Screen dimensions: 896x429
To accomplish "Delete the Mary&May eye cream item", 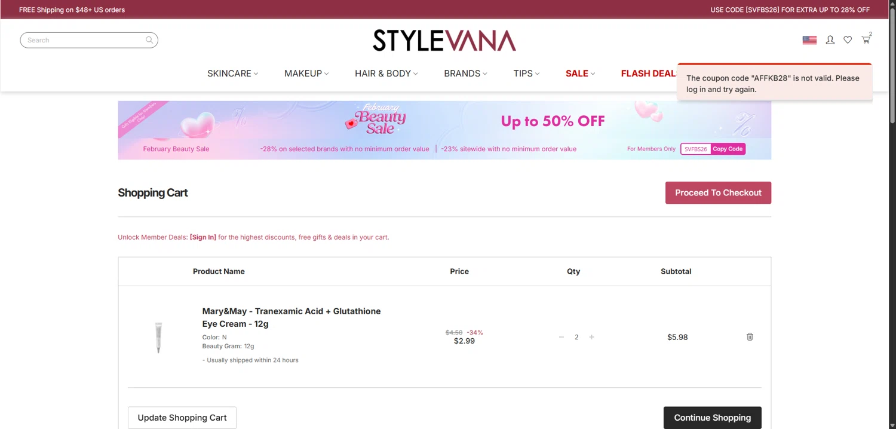I will [750, 336].
